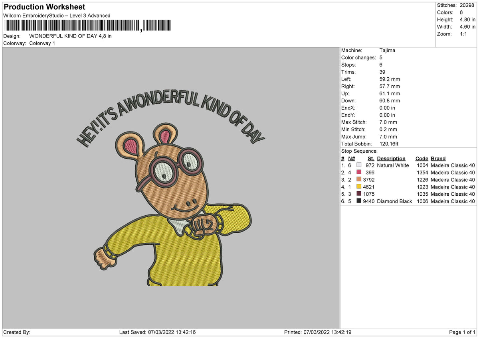Click the Brand column header
This screenshot has width=479, height=338.
click(438, 158)
